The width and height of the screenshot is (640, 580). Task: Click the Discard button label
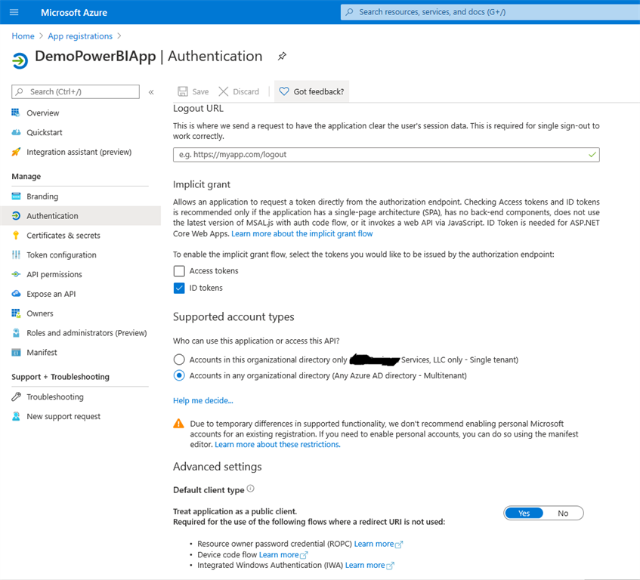click(246, 92)
